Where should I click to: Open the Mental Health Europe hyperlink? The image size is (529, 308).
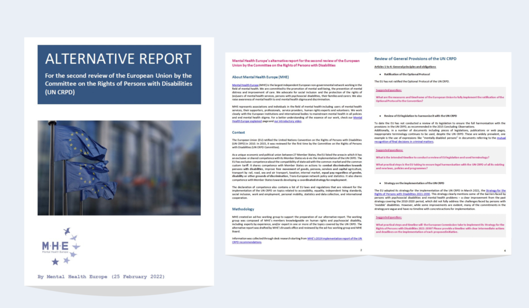point(245,85)
